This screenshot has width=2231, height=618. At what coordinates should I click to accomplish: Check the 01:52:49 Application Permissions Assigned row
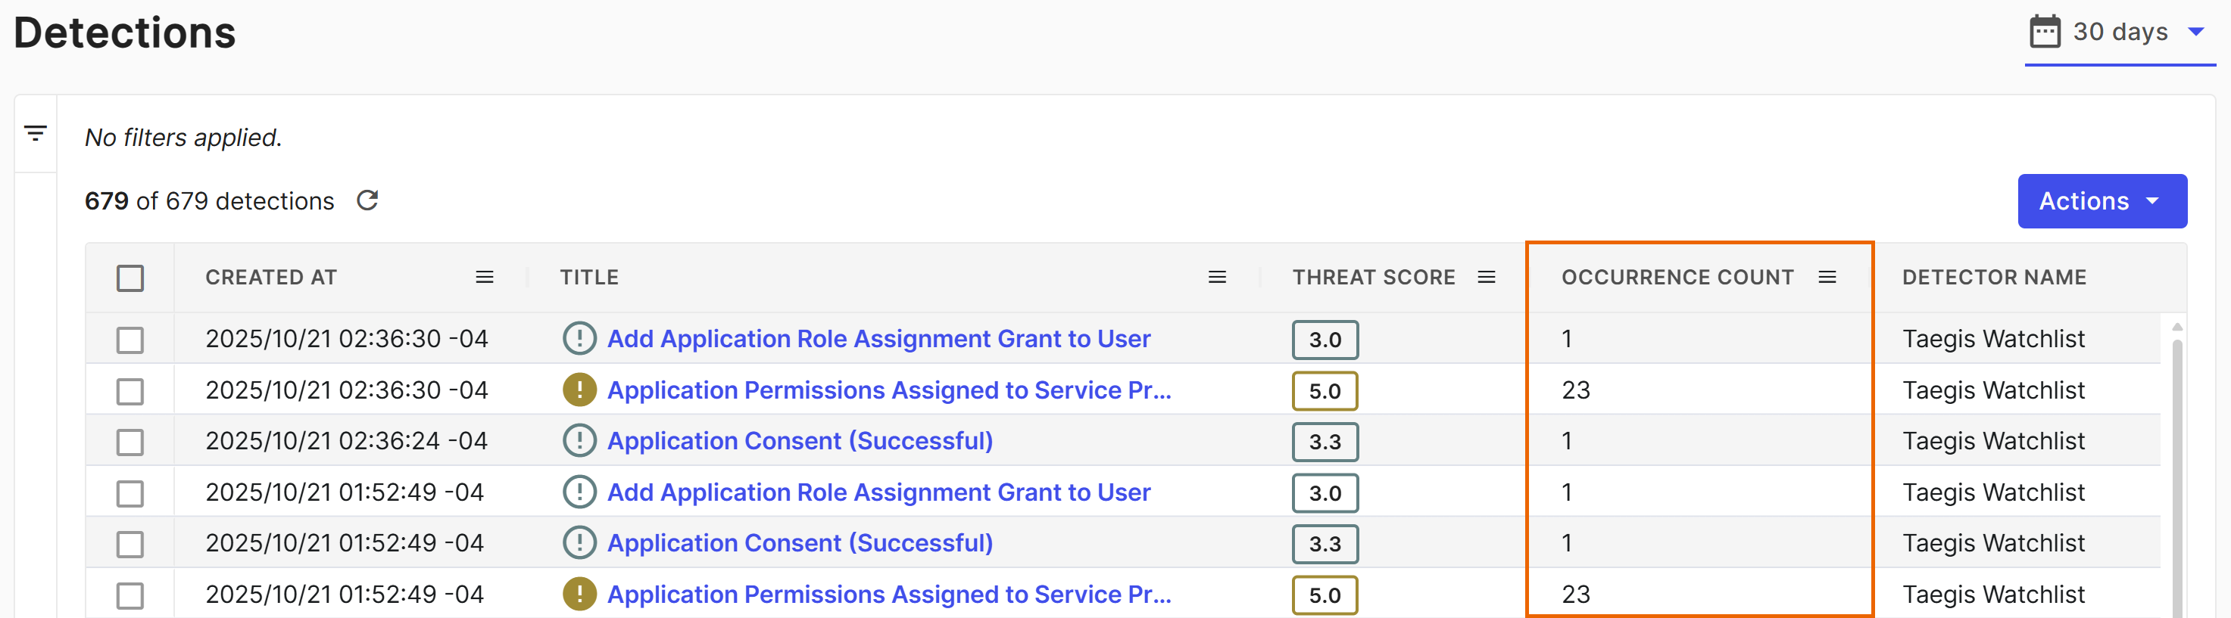click(130, 595)
